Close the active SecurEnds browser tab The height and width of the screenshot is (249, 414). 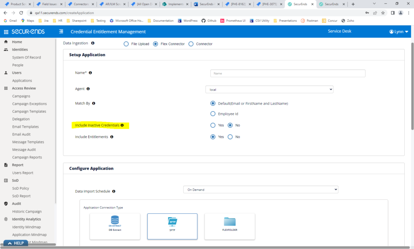313,4
